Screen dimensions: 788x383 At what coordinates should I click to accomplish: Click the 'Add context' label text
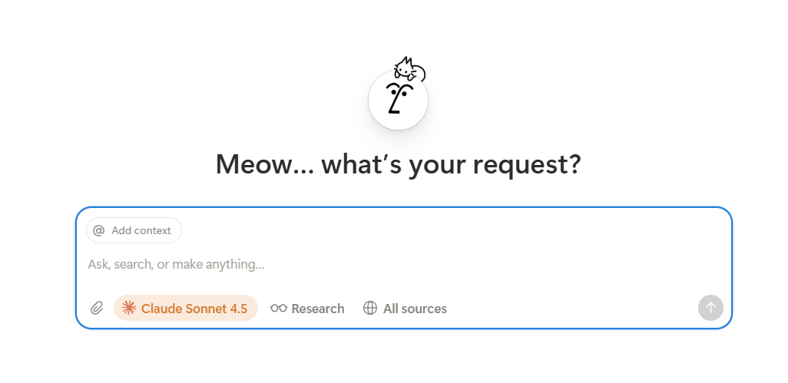point(141,230)
